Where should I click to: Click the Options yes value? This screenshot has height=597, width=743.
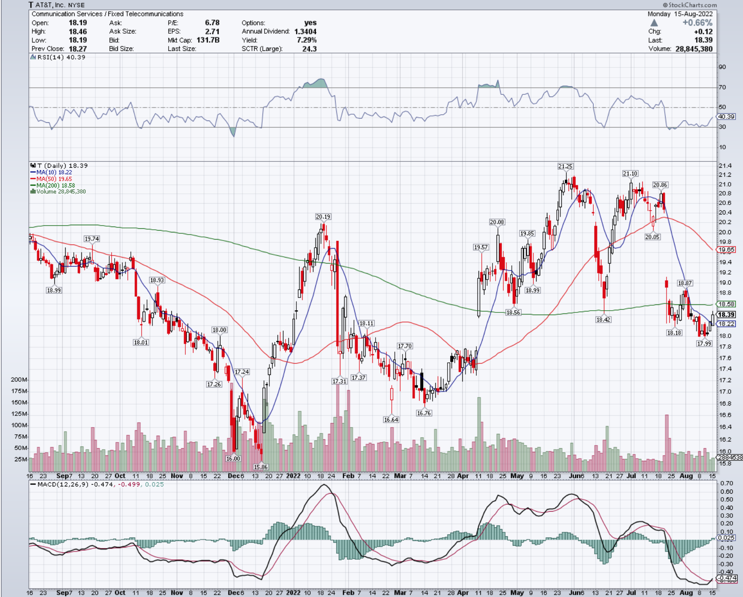[x=310, y=22]
